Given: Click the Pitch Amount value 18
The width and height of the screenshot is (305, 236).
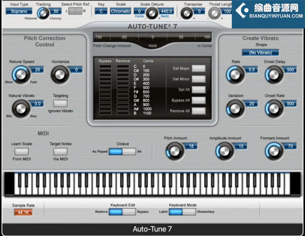Looking at the screenshot, I should click(x=191, y=146).
